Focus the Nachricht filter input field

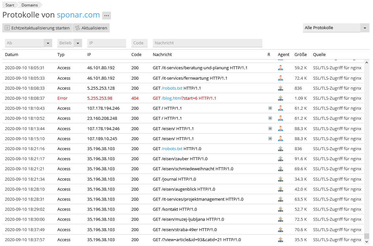(207, 43)
